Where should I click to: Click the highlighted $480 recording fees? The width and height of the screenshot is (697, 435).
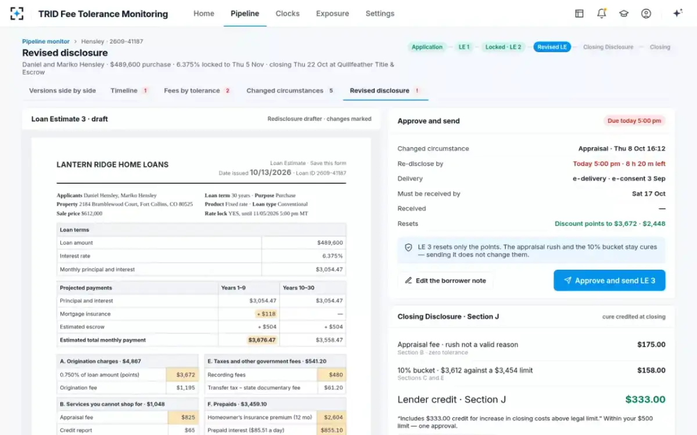pos(331,375)
